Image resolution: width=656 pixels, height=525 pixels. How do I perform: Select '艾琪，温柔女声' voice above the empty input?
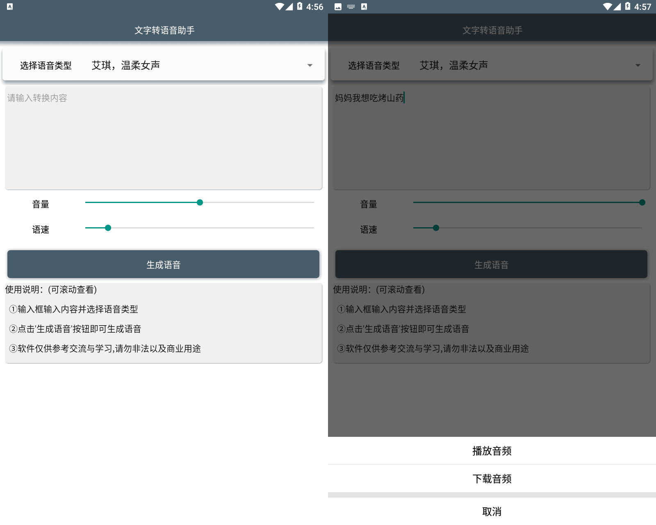126,66
